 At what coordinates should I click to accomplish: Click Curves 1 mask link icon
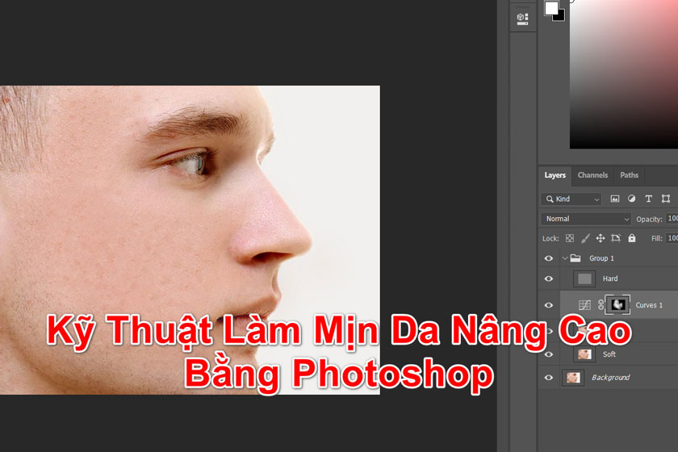point(601,305)
